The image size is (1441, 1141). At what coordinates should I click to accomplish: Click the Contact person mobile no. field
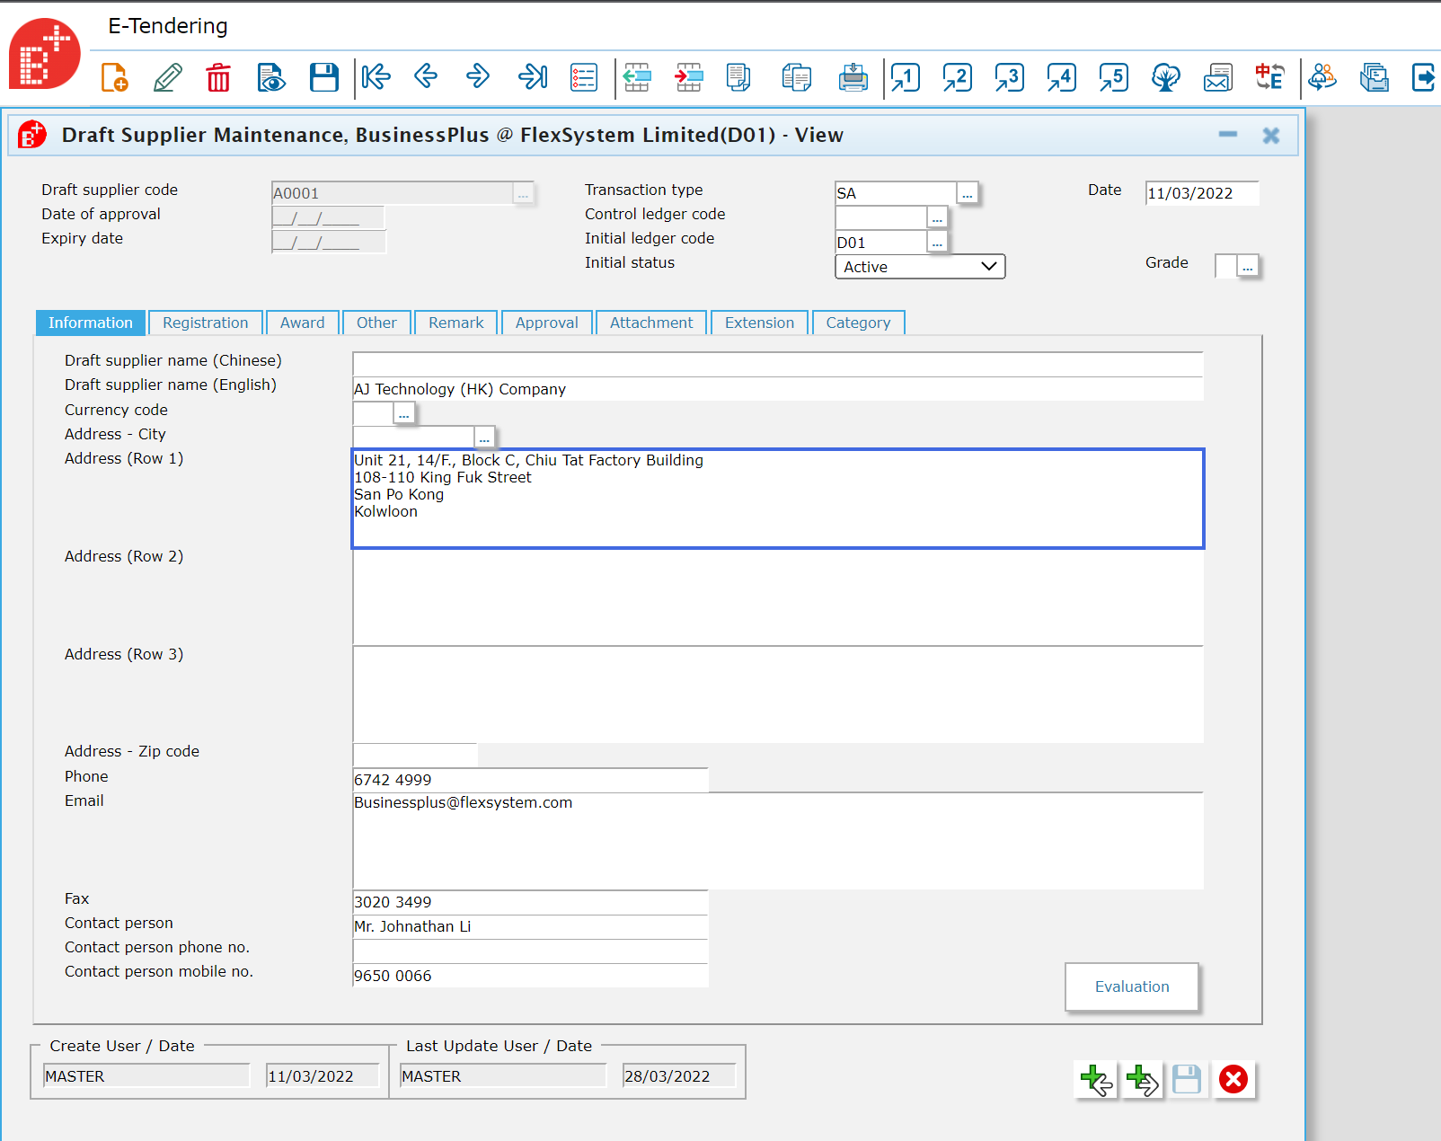point(531,976)
